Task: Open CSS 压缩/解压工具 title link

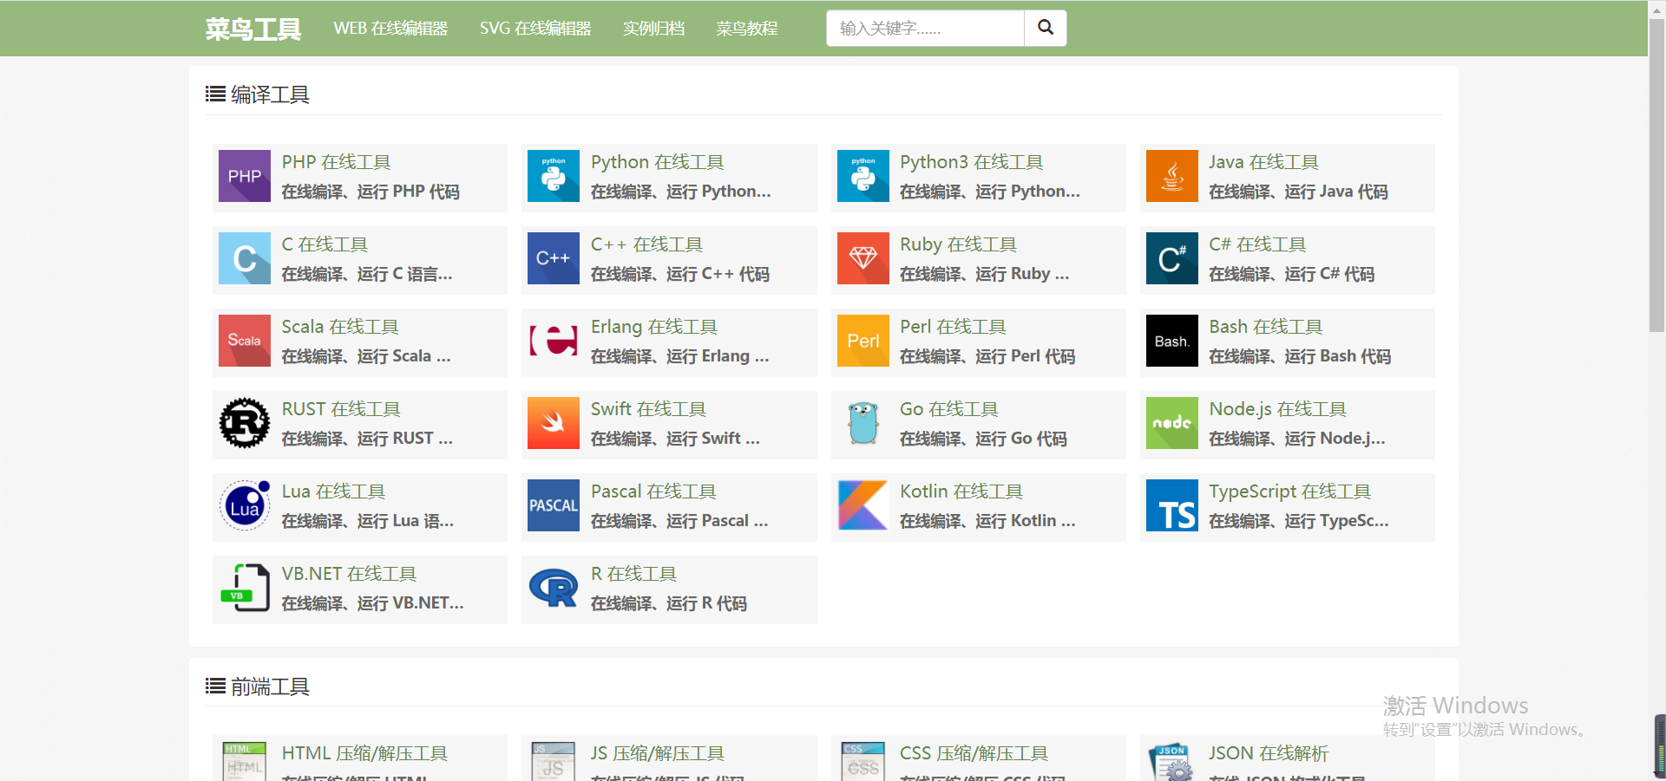Action: coord(974,753)
